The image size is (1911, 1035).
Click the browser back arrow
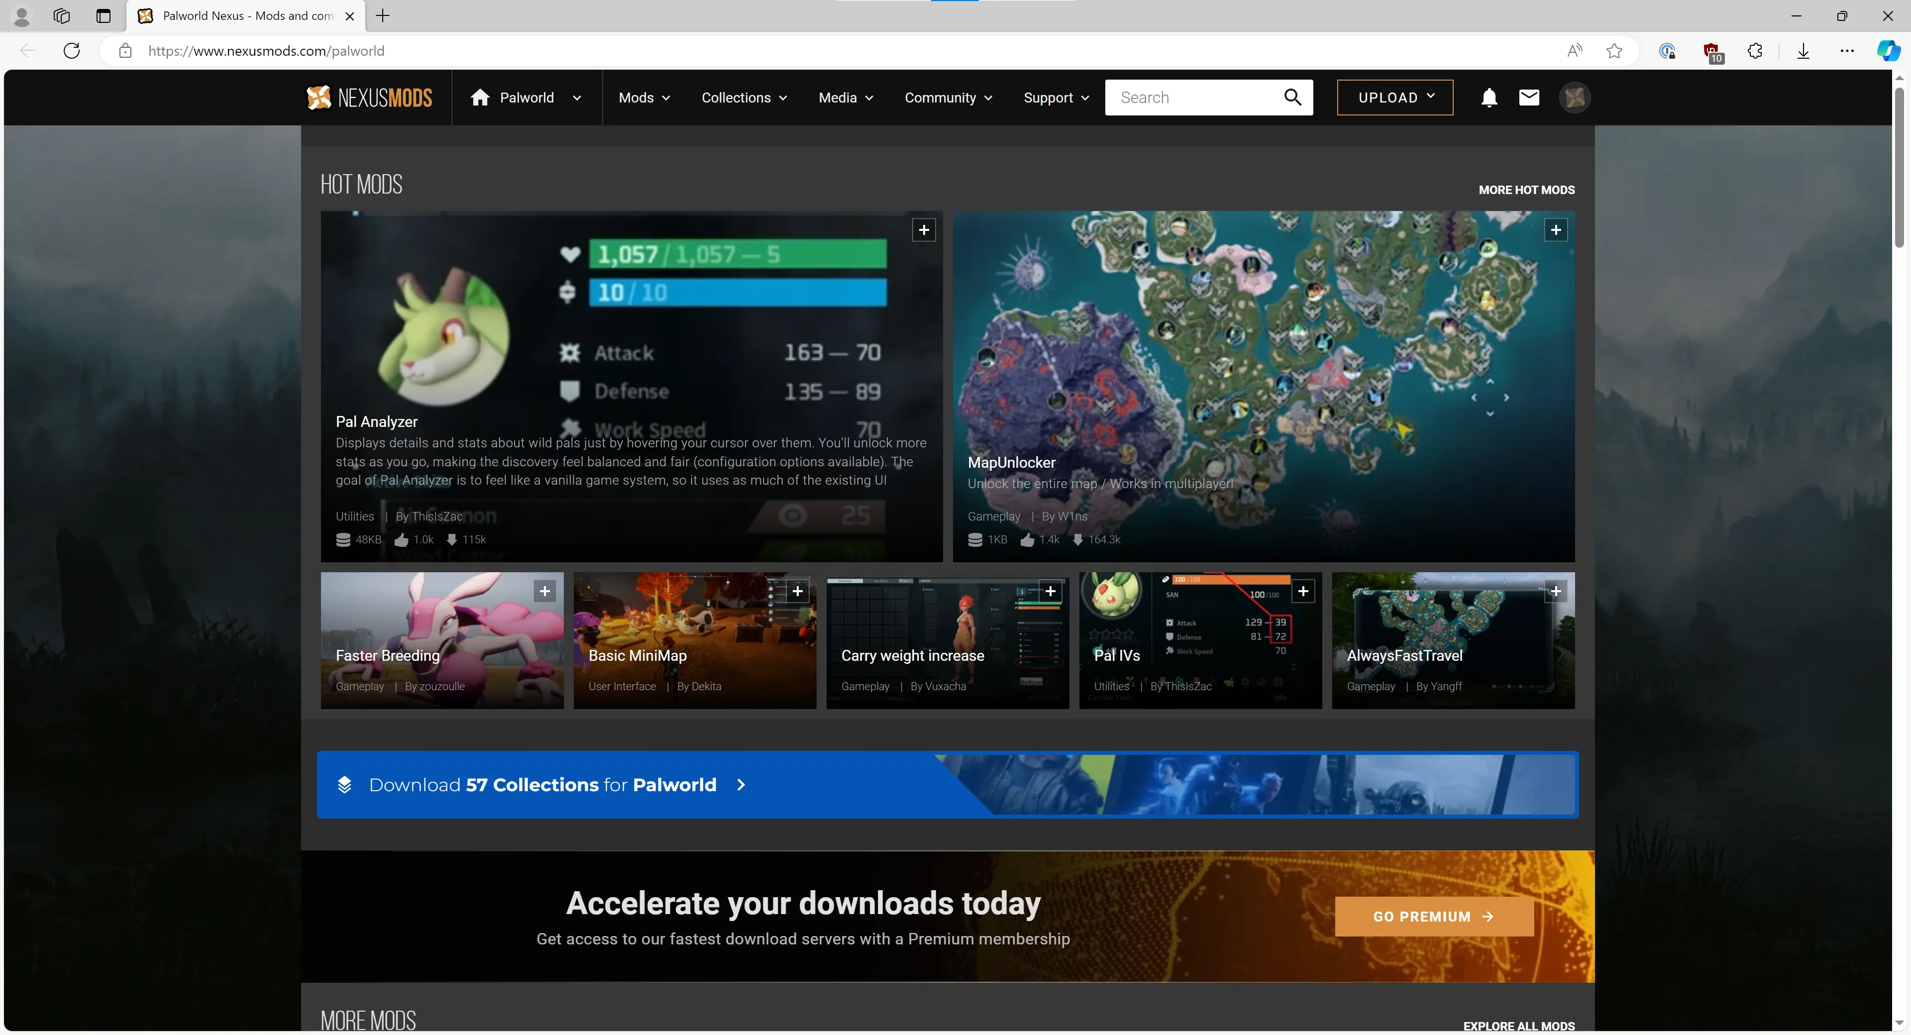pos(27,50)
